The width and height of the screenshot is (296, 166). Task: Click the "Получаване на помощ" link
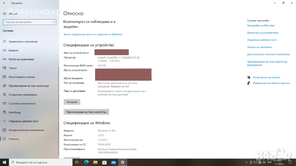click(266, 77)
